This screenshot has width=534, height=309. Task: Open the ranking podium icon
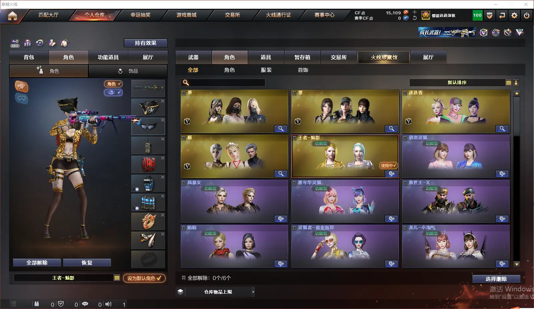(28, 43)
